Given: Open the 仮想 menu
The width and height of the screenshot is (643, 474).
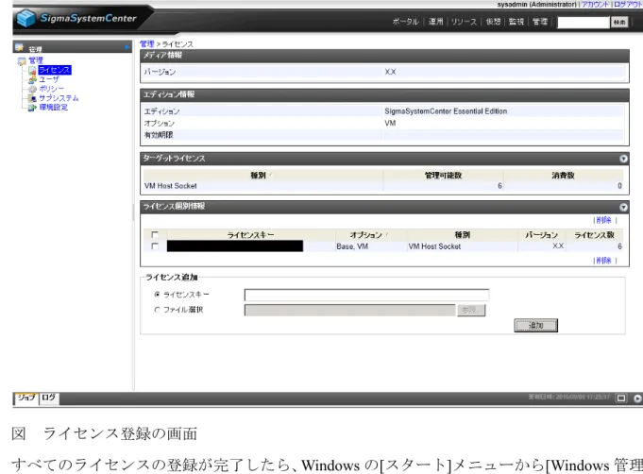Looking at the screenshot, I should click(493, 22).
